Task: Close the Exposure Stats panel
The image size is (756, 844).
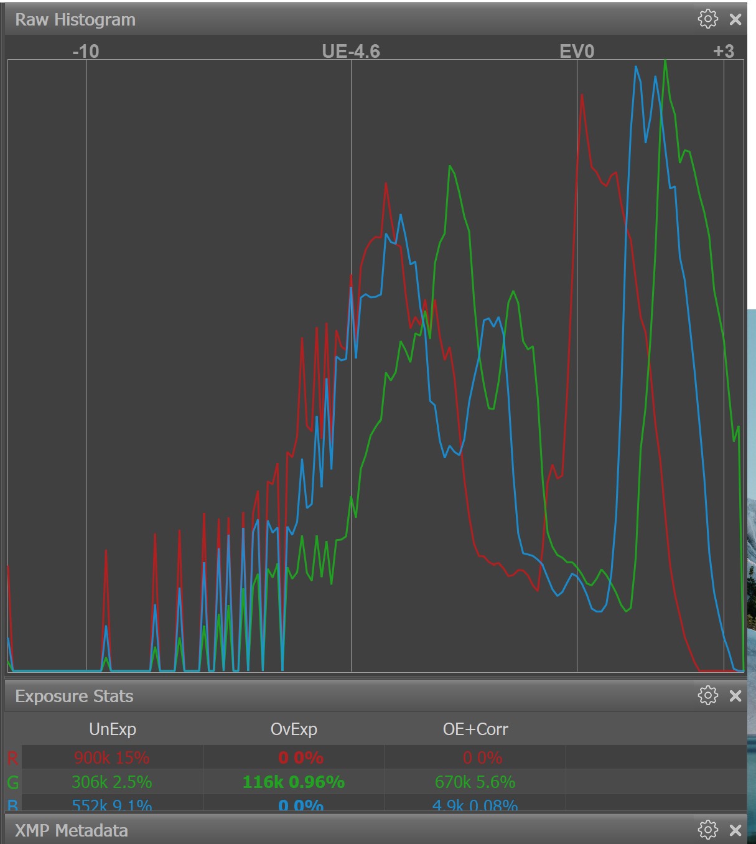Action: (735, 696)
